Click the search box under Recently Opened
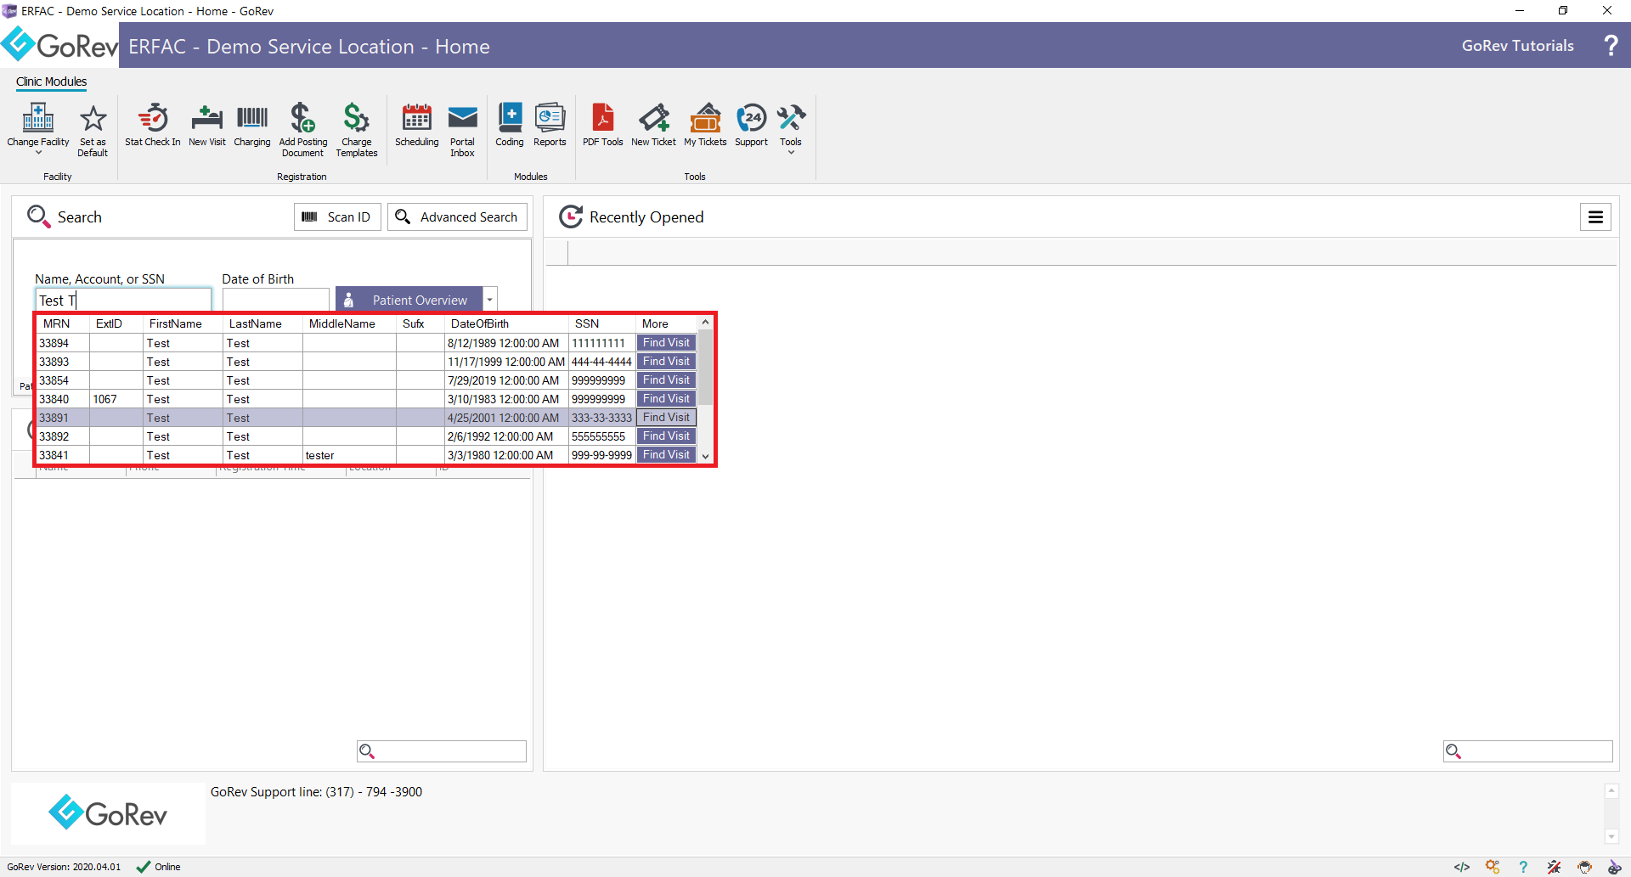 1527,751
